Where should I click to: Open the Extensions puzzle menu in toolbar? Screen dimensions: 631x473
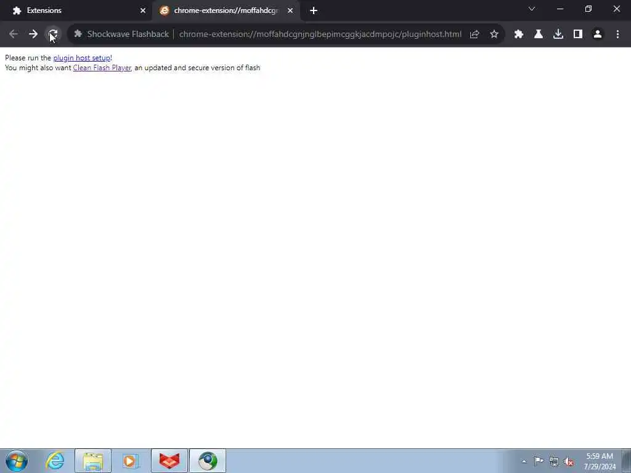coord(519,34)
